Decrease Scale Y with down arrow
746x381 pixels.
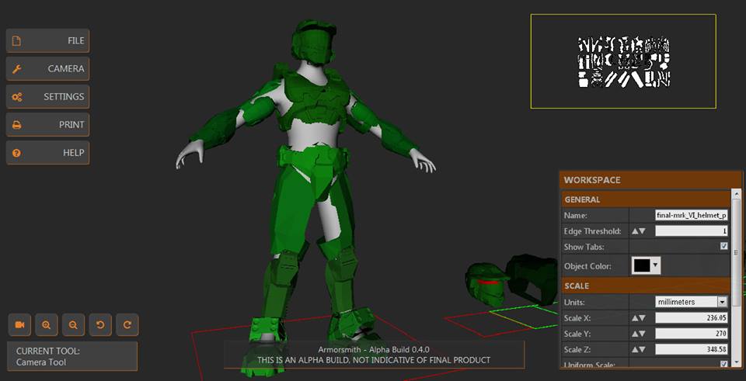[643, 334]
